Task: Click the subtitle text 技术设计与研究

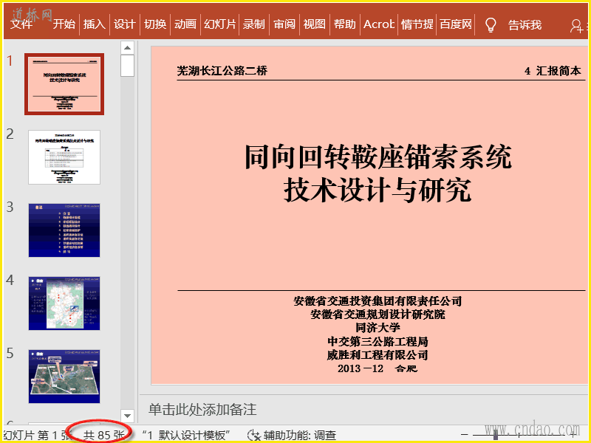Action: [378, 190]
